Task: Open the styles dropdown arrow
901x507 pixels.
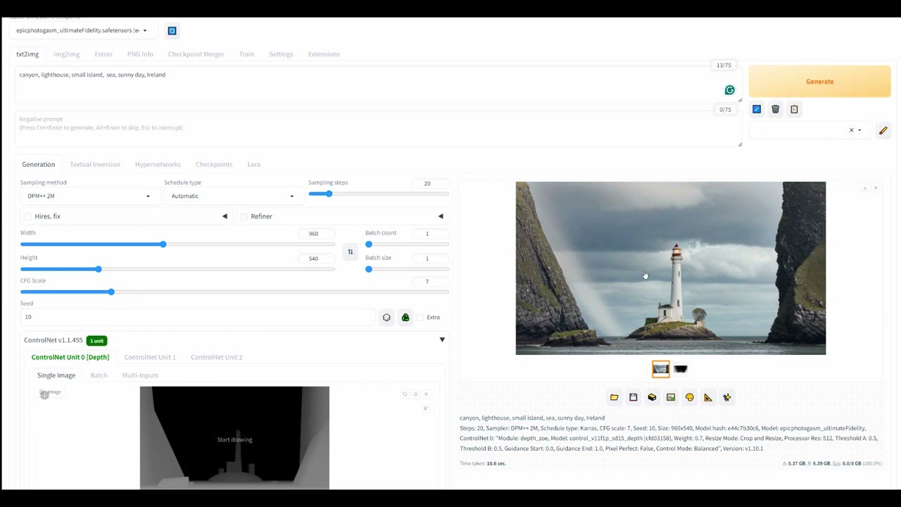Action: point(859,130)
